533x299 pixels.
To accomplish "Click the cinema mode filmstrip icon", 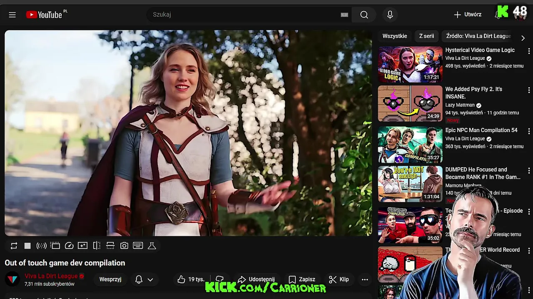I will click(x=55, y=246).
